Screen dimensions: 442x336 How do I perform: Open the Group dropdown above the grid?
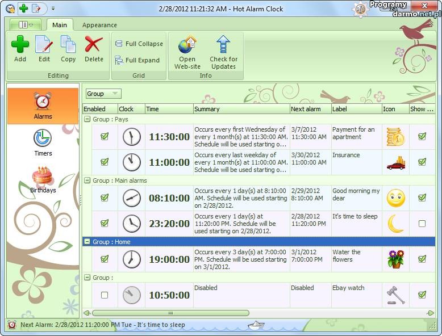coord(103,94)
